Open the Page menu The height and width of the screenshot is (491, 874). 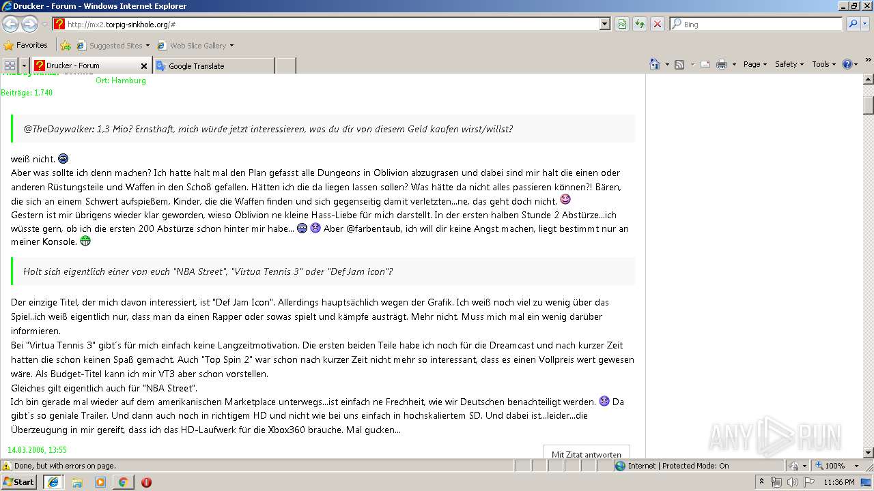(x=755, y=64)
